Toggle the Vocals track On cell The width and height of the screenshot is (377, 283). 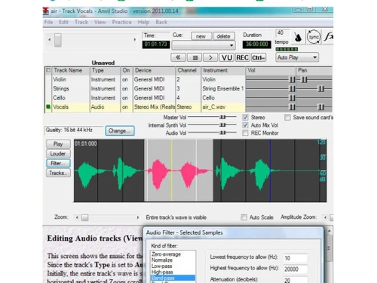tap(126, 107)
